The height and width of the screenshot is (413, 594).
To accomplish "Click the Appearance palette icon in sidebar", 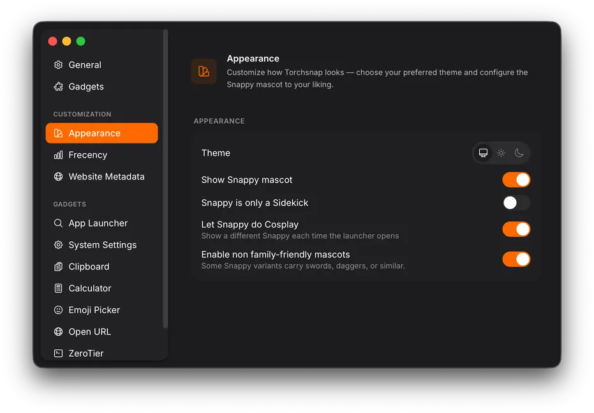I will point(58,133).
